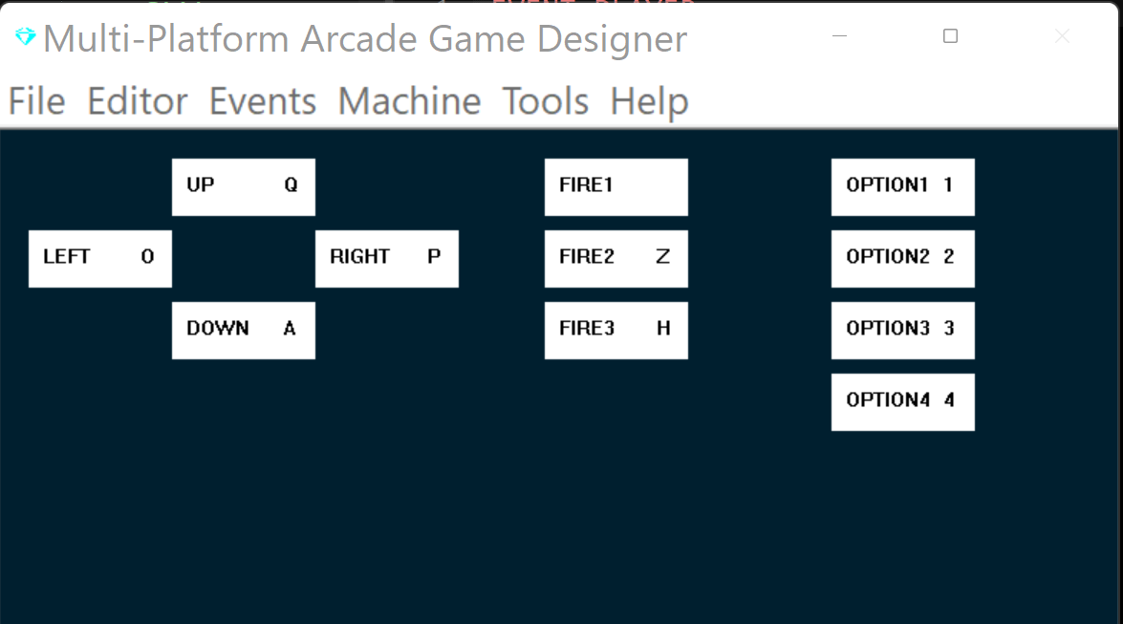Select the OPTION2 key binding box

click(x=902, y=259)
